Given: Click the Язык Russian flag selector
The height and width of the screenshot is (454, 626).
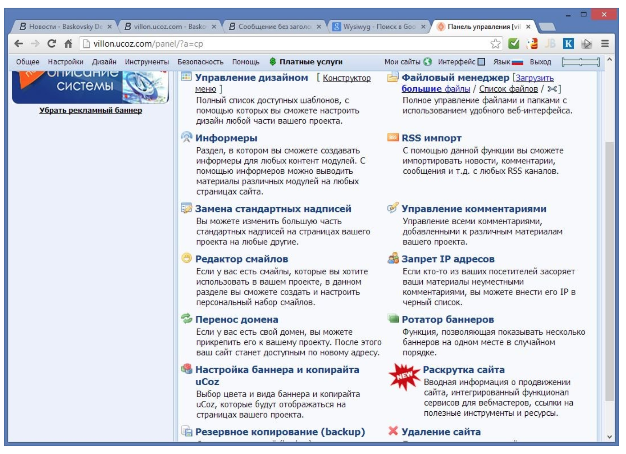Looking at the screenshot, I should 517,62.
